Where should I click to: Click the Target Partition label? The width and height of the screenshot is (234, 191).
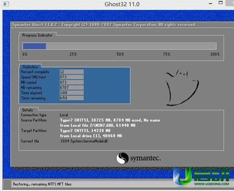pos(33,130)
